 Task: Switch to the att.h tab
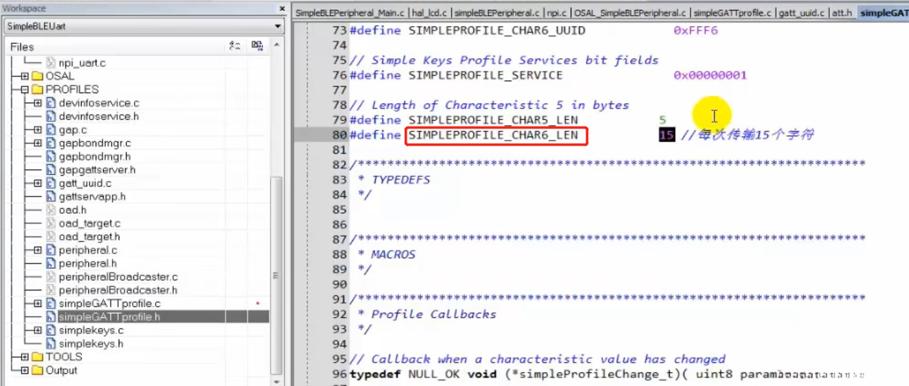pos(842,13)
